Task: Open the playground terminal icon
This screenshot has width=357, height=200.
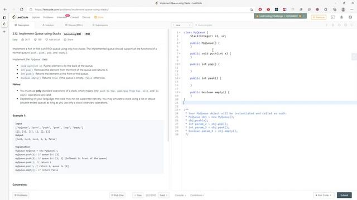Action: tap(332, 17)
